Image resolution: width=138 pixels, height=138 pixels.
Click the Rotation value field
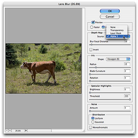(127, 78)
